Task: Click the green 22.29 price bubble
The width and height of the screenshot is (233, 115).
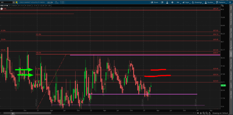Action: [223, 85]
